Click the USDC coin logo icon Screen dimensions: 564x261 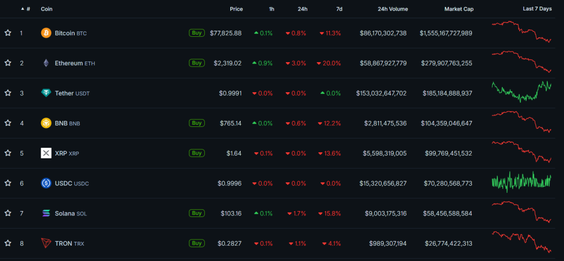(46, 183)
